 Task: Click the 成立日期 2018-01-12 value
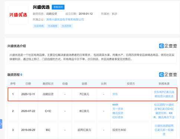86,14
